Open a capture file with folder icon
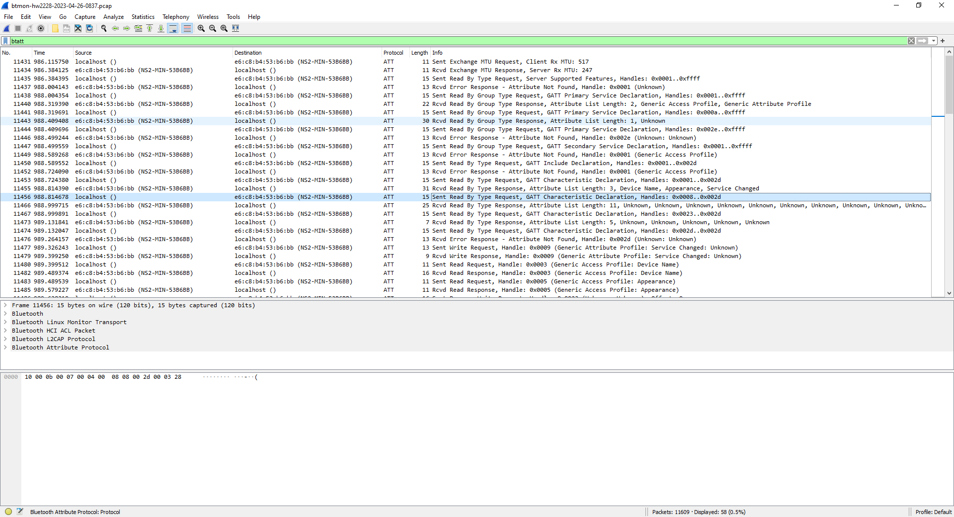The width and height of the screenshot is (954, 517). coord(55,28)
